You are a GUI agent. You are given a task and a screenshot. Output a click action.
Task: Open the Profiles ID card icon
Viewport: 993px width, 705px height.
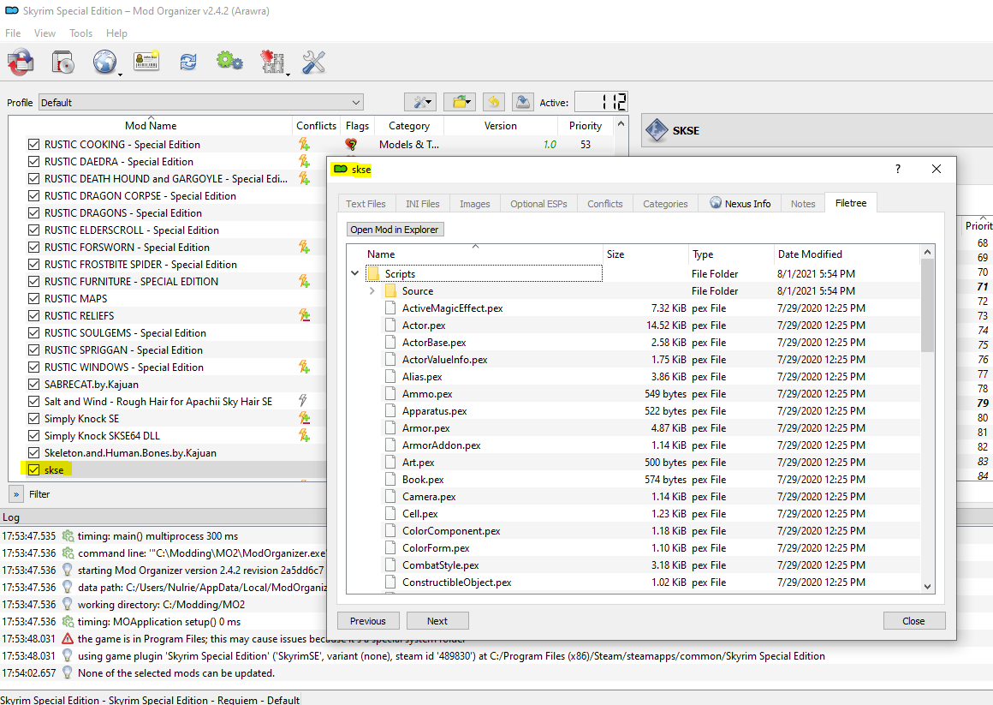[146, 62]
